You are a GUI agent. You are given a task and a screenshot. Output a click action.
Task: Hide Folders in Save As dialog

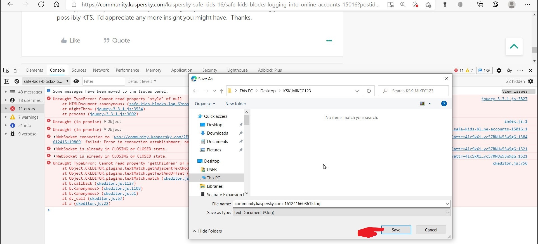point(207,231)
